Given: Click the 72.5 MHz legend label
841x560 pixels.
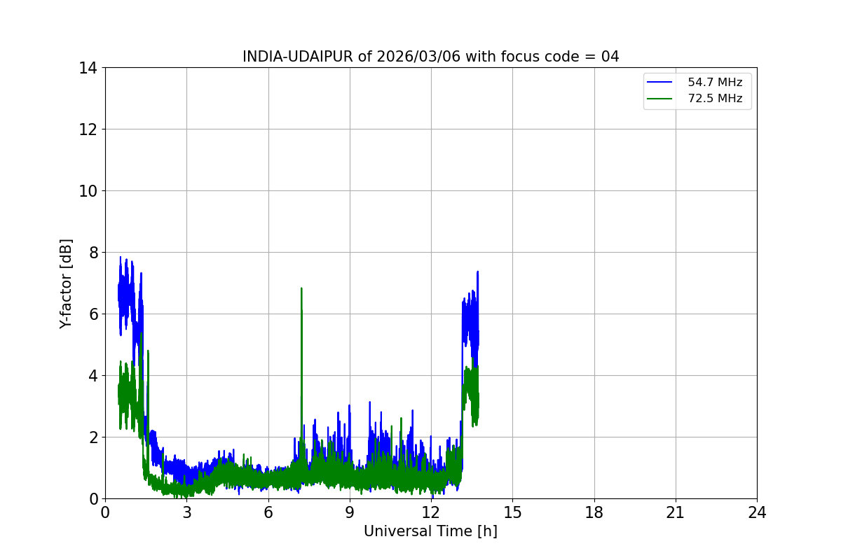Looking at the screenshot, I should pos(715,99).
